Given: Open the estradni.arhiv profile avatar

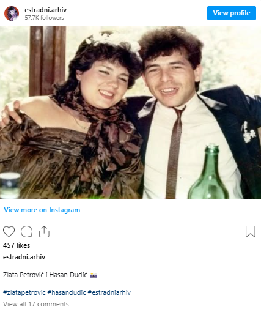Looking at the screenshot, I should tap(12, 13).
